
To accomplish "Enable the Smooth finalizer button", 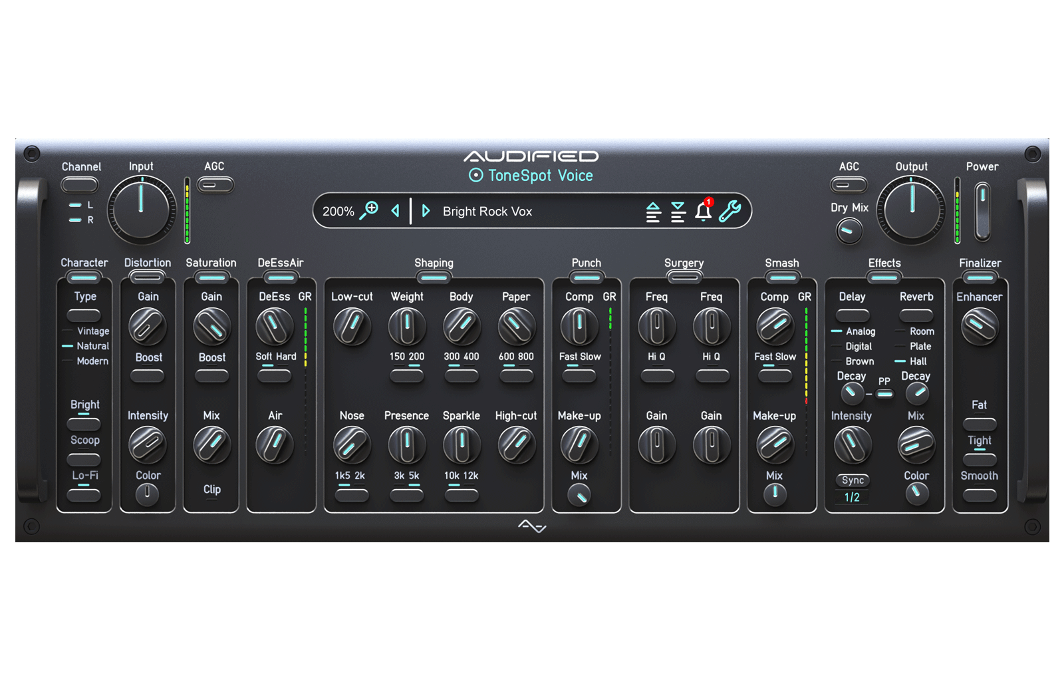I will click(x=980, y=494).
